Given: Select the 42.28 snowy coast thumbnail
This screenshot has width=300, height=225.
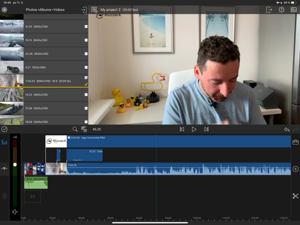Looking at the screenshot, I should tap(12, 54).
